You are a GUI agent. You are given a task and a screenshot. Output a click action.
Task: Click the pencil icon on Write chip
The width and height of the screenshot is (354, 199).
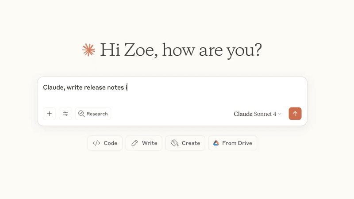pyautogui.click(x=135, y=143)
